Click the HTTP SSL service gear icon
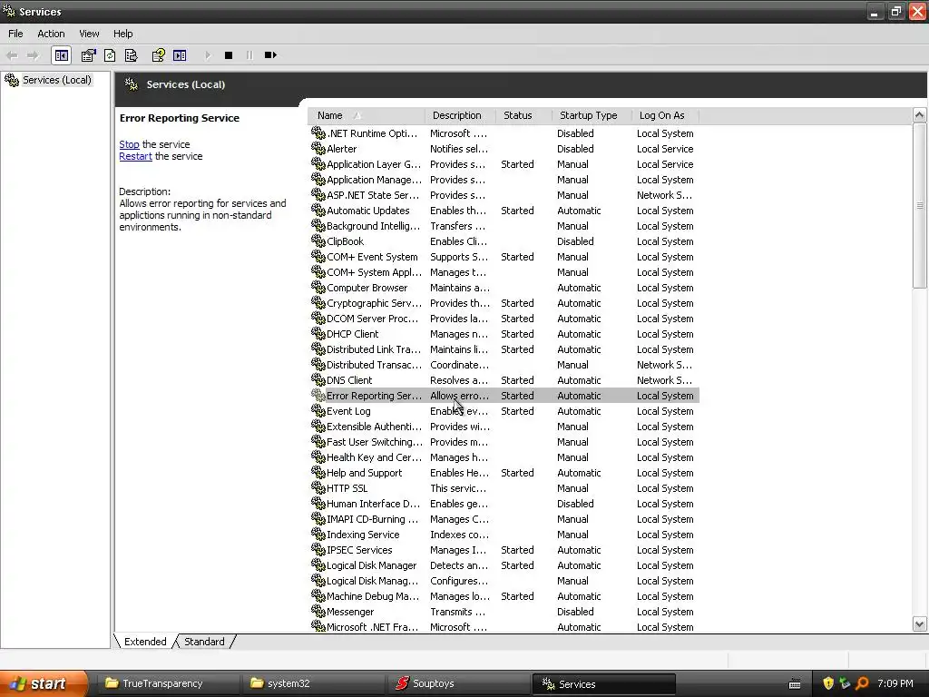Viewport: 929px width, 697px height. pos(318,487)
